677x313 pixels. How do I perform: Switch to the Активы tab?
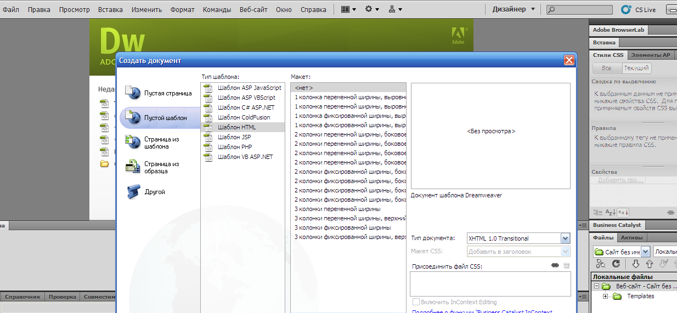pos(632,237)
